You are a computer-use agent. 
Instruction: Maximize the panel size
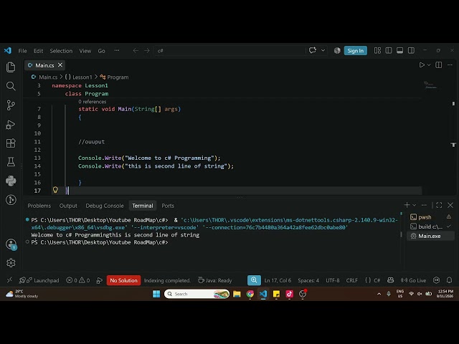(439, 205)
